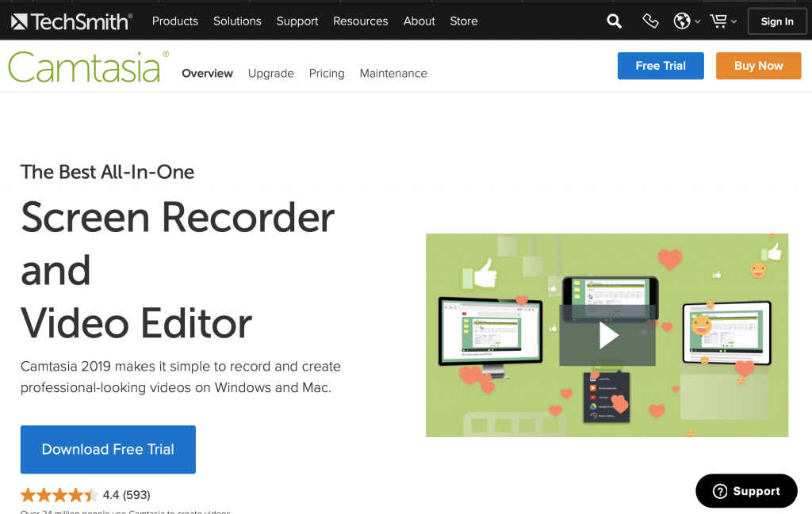Click the phone contact icon
Image resolution: width=812 pixels, height=514 pixels.
click(650, 21)
